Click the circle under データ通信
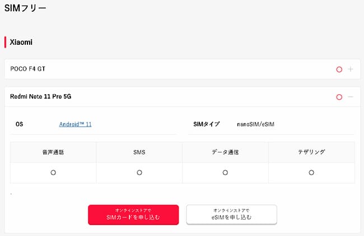This screenshot has height=236, width=364. pyautogui.click(x=225, y=173)
